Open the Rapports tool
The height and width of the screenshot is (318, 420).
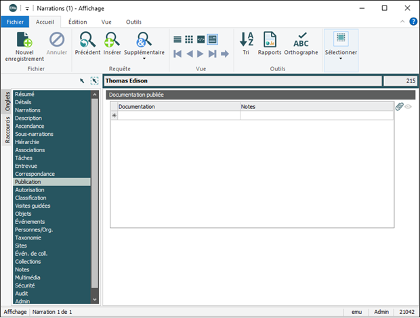click(x=270, y=39)
